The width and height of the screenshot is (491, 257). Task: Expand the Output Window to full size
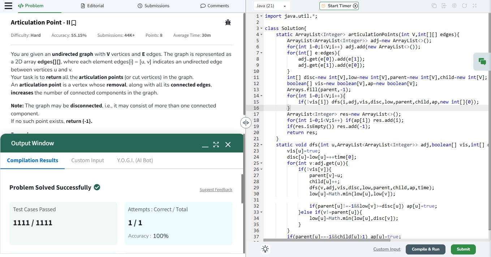pyautogui.click(x=216, y=145)
